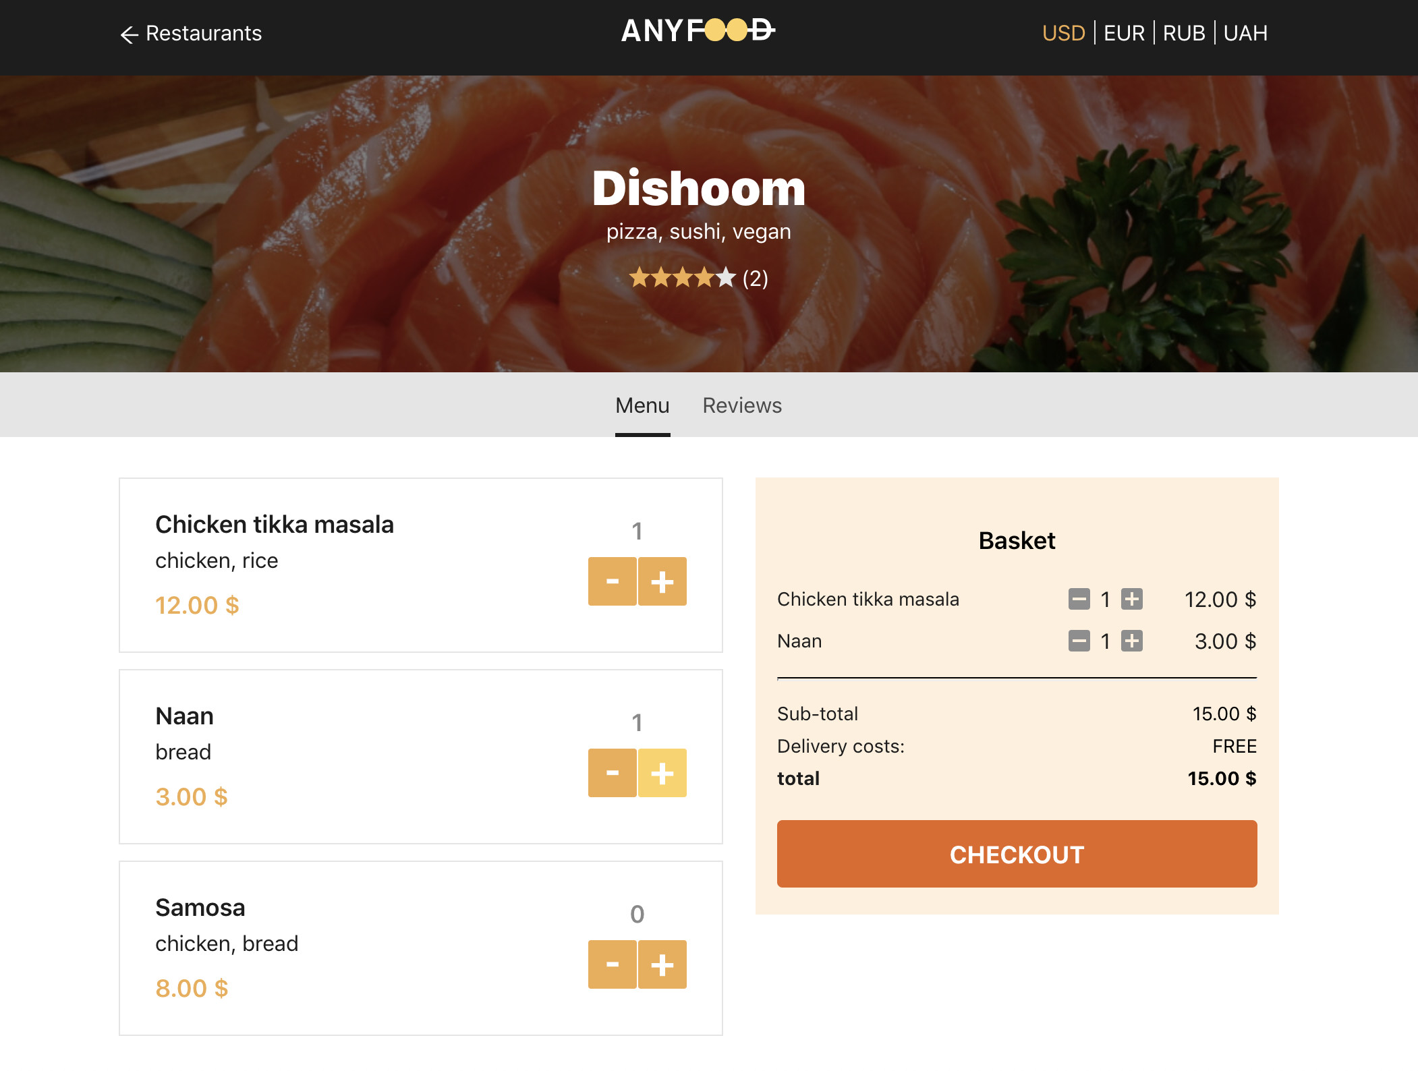Decrease Naan quantity in basket
The image size is (1418, 1071).
click(1079, 641)
